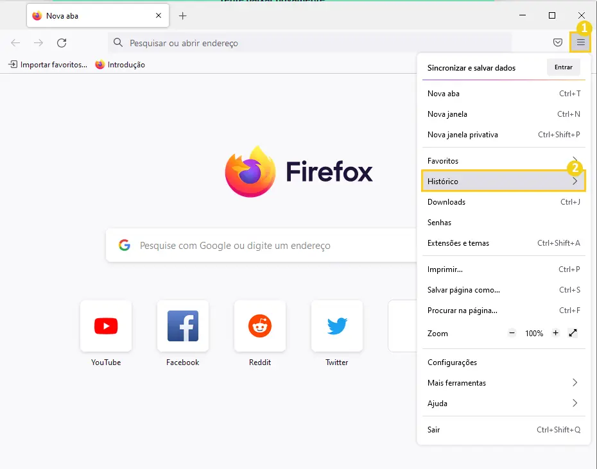Reset zoom by clicking 100%
597x469 pixels.
534,334
